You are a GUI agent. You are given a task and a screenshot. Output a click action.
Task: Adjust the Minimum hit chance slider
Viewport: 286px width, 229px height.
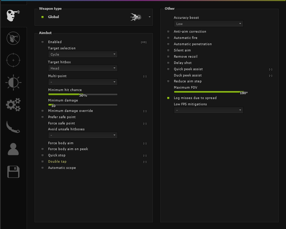point(83,95)
